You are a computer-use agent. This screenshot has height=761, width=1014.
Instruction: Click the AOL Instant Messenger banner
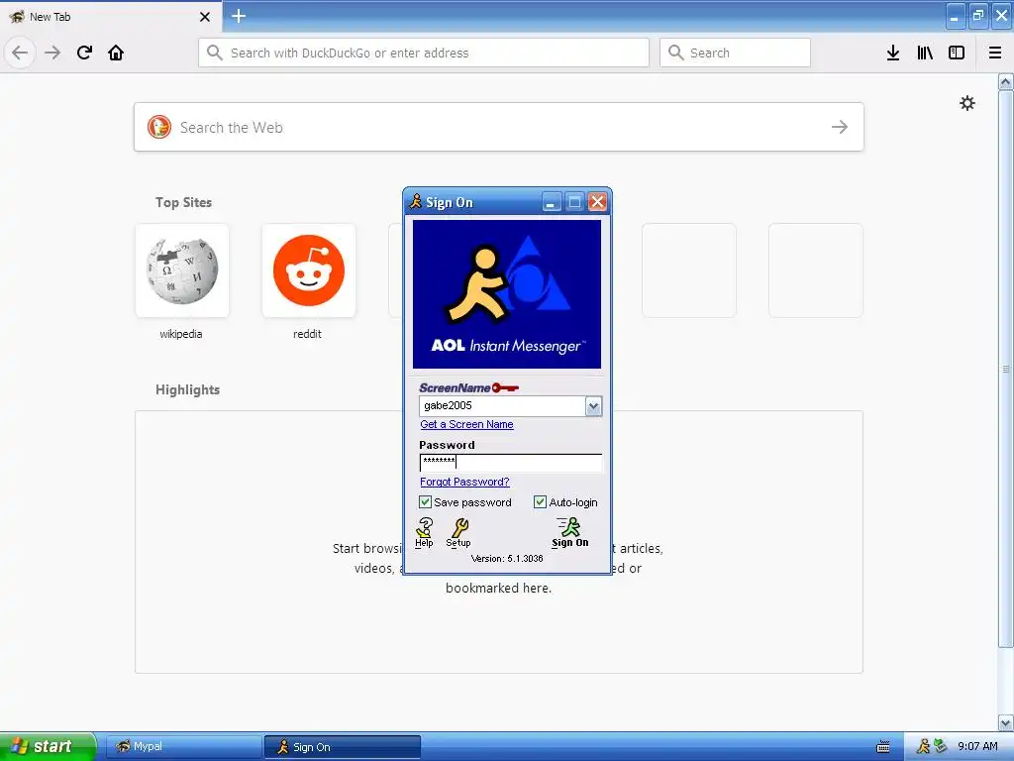click(x=506, y=294)
